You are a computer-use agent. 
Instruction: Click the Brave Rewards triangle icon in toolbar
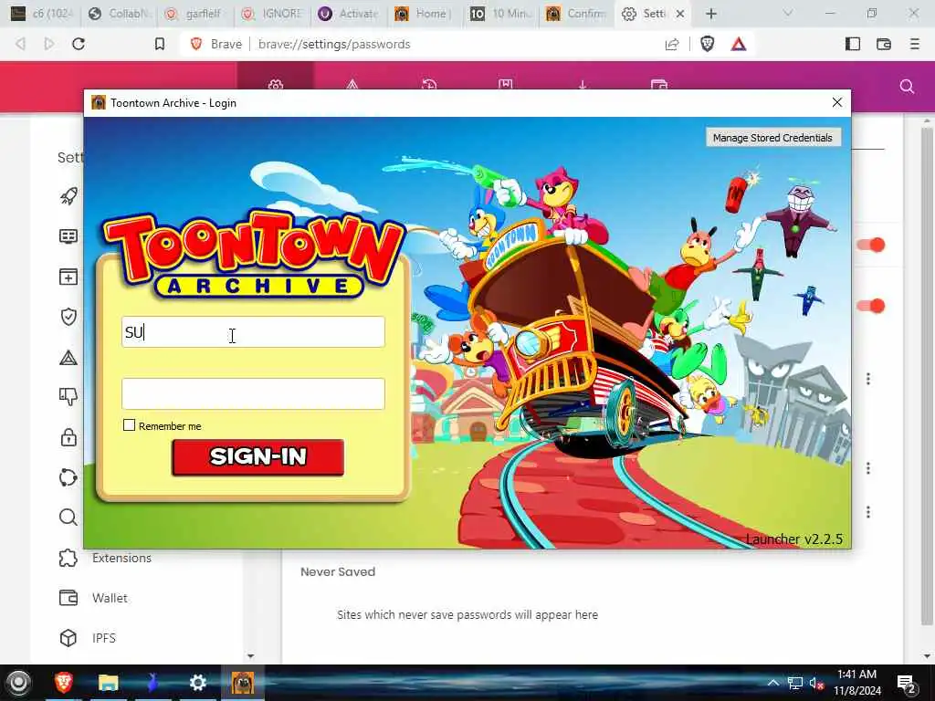point(738,44)
